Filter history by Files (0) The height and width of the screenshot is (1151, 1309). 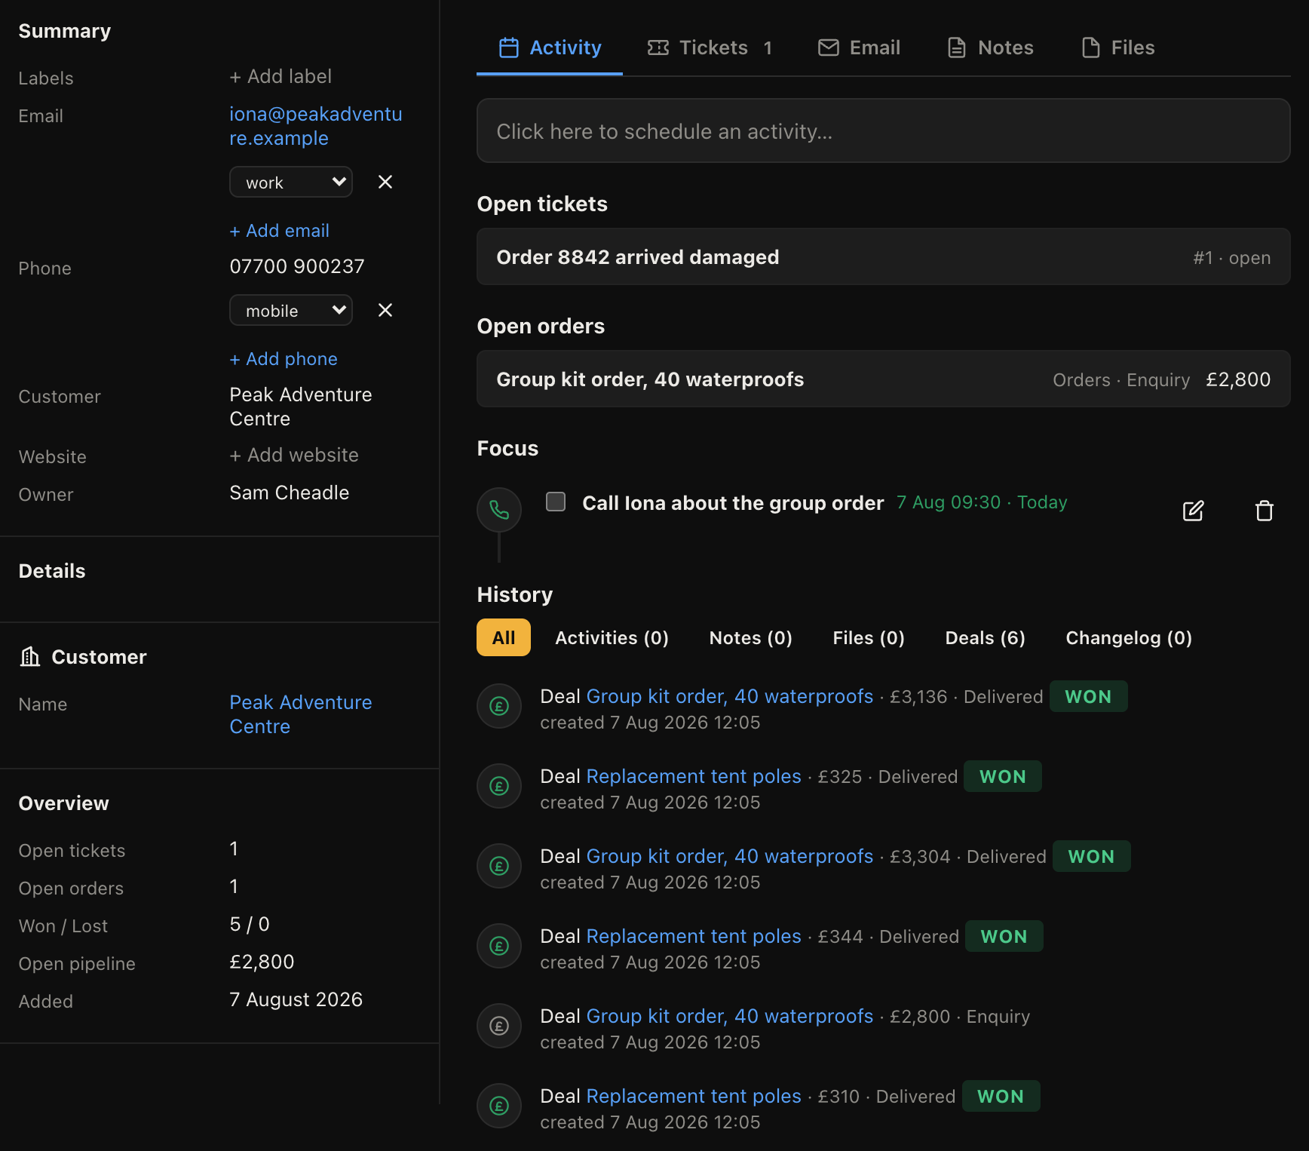pos(869,638)
